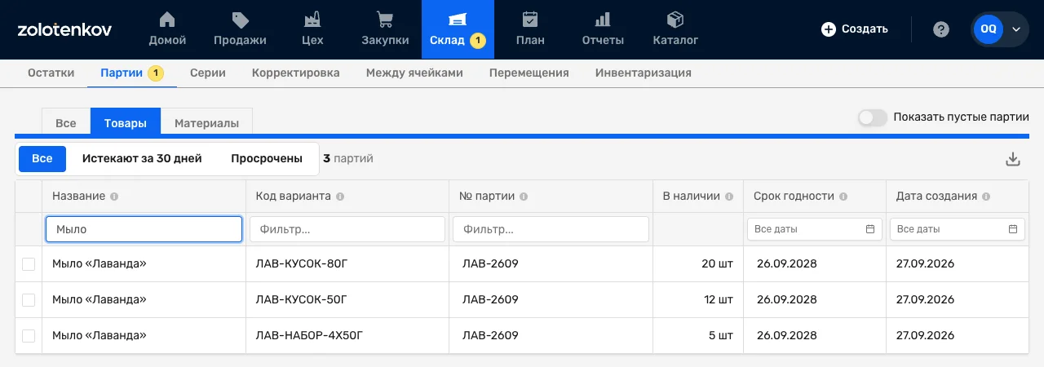The width and height of the screenshot is (1044, 367).
Task: Click the № партии filter field
Action: pos(551,229)
